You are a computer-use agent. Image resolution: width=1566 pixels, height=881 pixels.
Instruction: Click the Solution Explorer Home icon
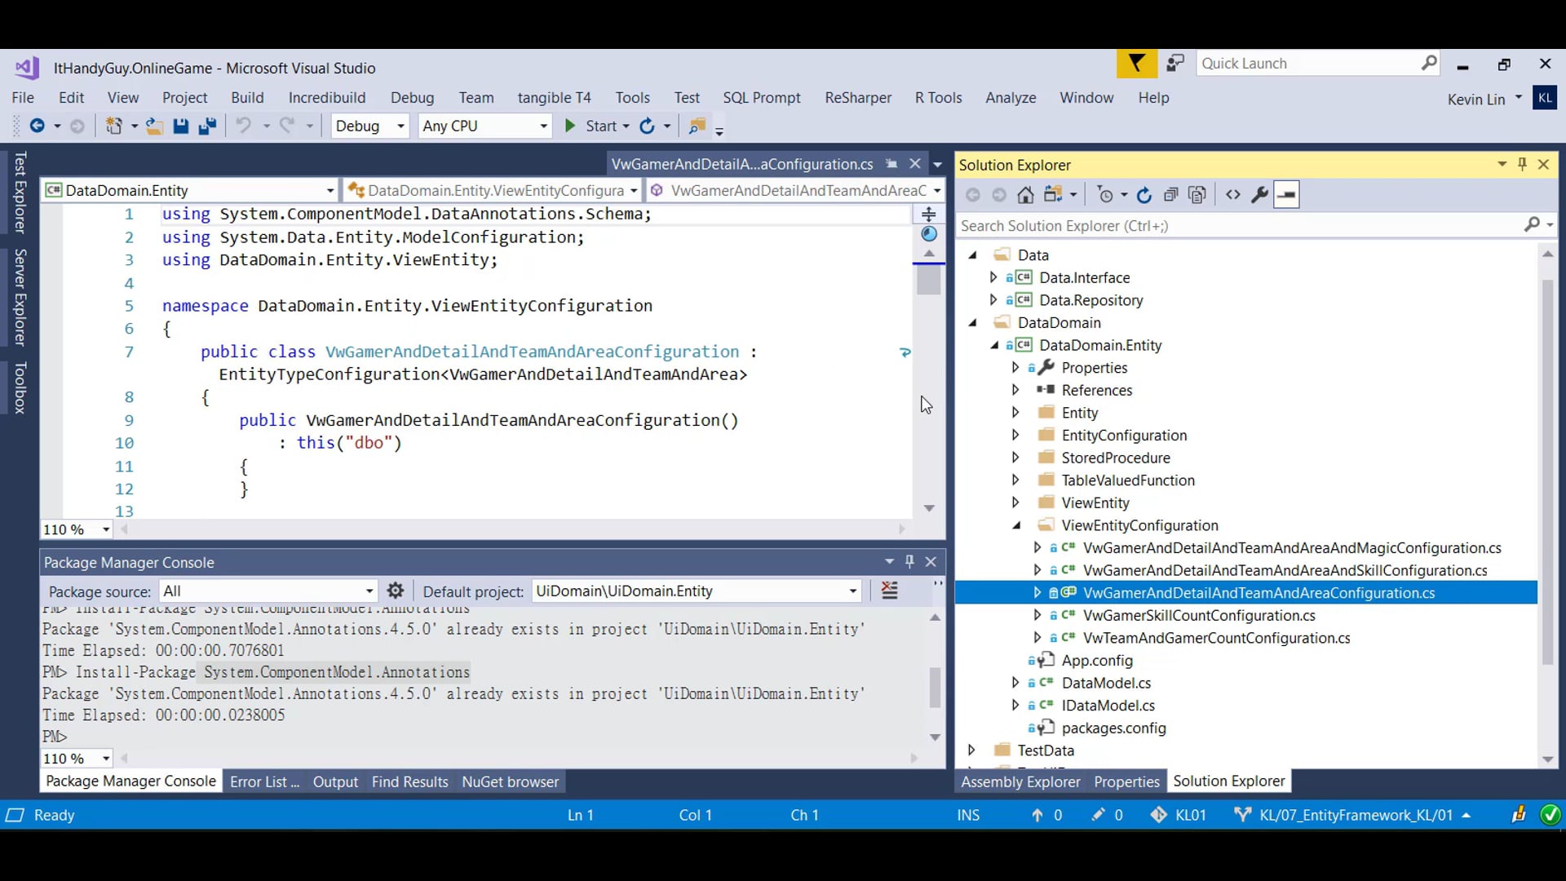1025,195
